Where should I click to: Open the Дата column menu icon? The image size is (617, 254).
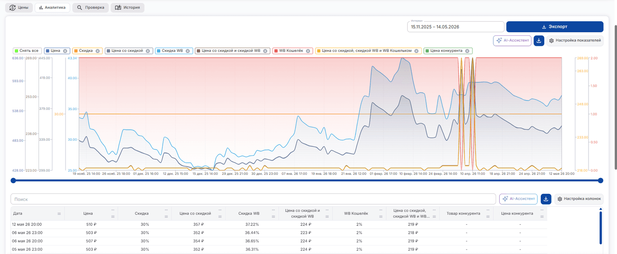(59, 214)
